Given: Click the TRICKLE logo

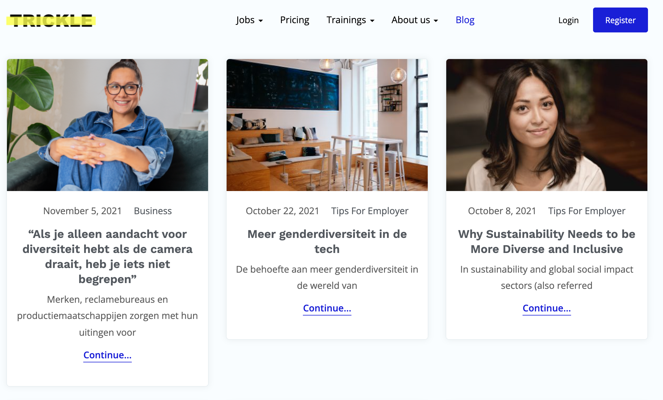Looking at the screenshot, I should tap(51, 20).
